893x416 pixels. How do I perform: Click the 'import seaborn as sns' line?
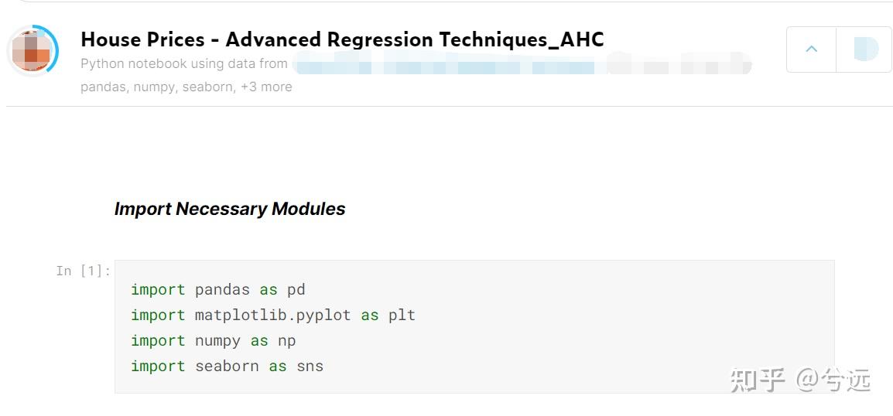click(x=227, y=366)
